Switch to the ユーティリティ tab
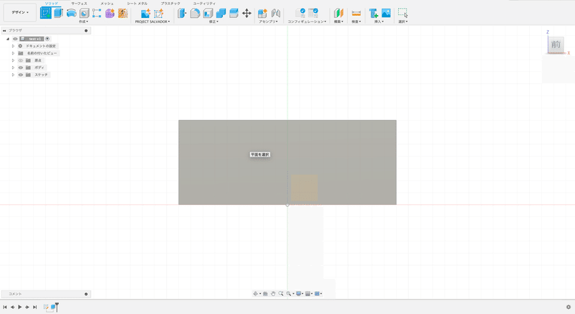The image size is (575, 314). click(204, 4)
